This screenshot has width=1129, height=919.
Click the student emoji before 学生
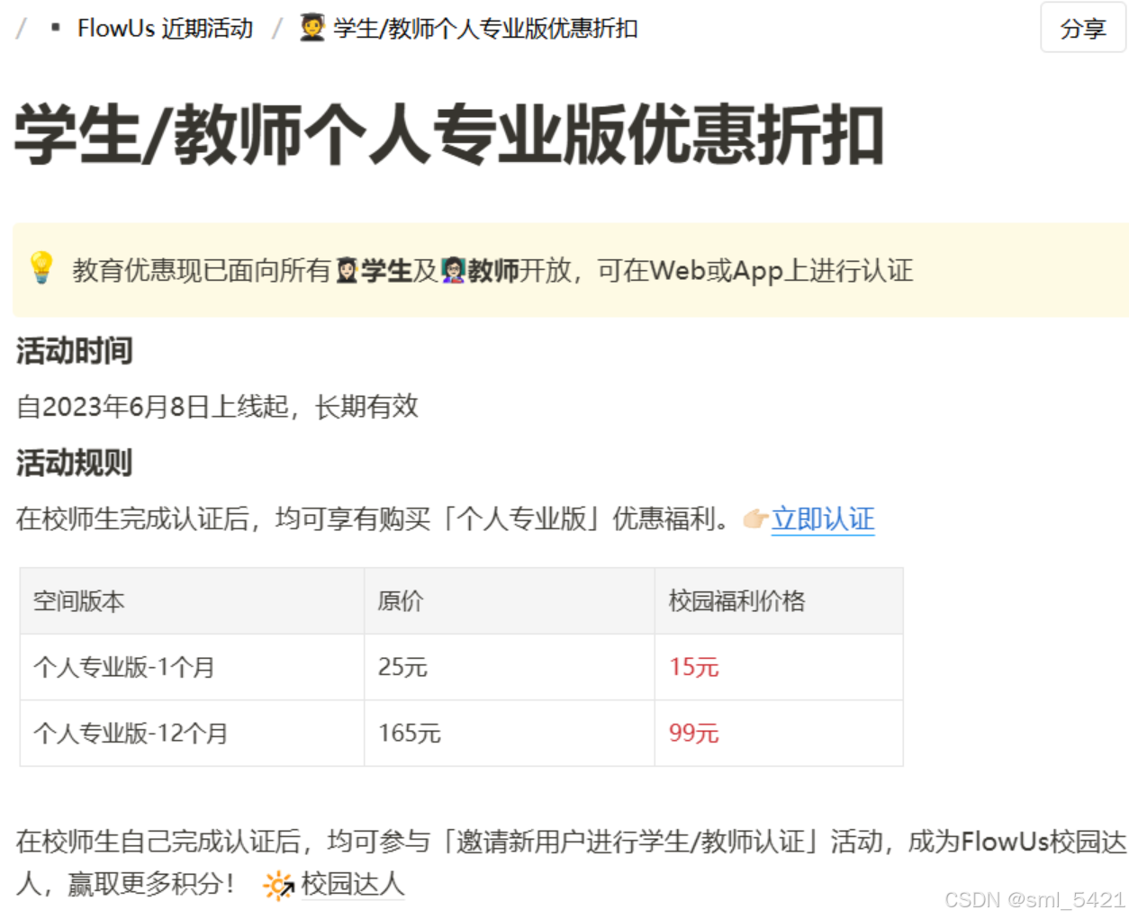coord(348,270)
